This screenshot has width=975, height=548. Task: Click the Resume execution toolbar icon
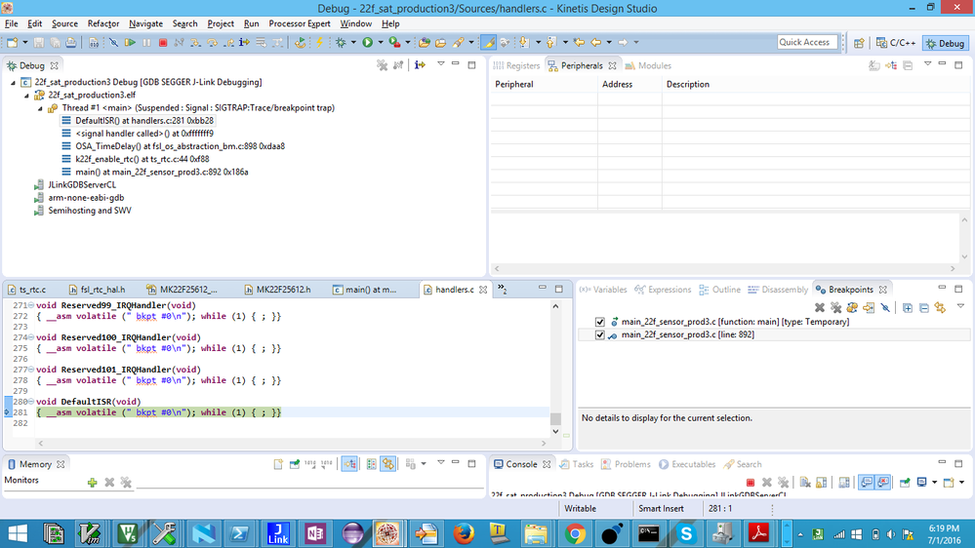tap(130, 42)
